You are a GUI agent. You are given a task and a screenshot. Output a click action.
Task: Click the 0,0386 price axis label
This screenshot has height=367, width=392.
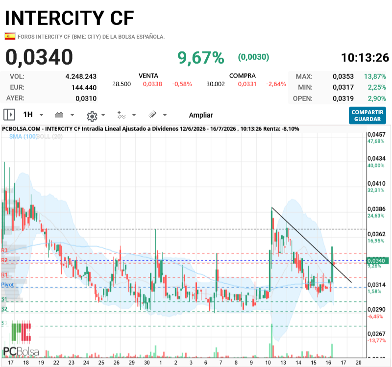pos(376,209)
